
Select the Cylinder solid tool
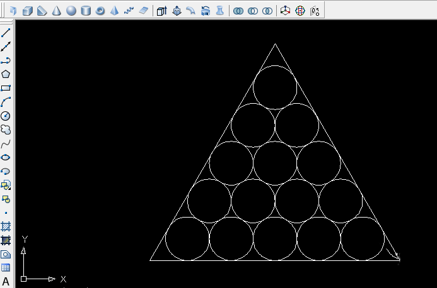coord(86,11)
